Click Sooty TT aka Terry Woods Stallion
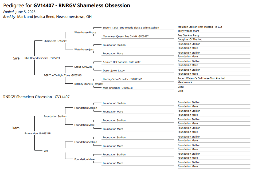This screenshot has width=254, height=173. [x=131, y=28]
